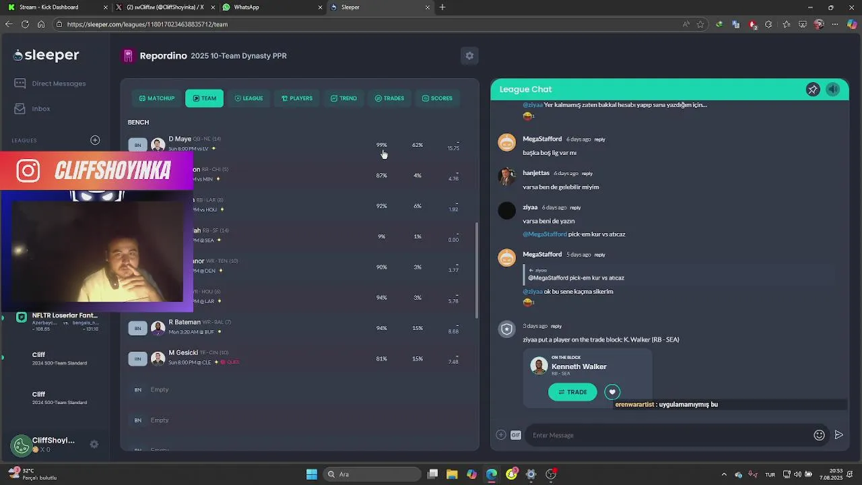Open the emoji picker in chat
This screenshot has height=485, width=862.
819,435
